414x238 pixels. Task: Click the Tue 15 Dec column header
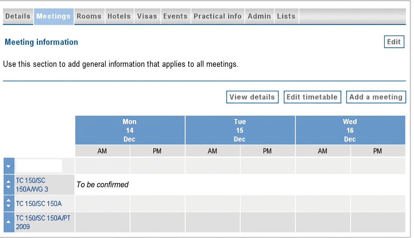(240, 130)
